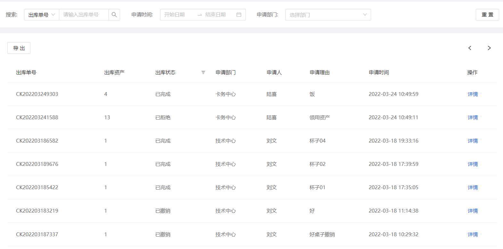
Task: Go to next page arrow
Action: [x=489, y=48]
